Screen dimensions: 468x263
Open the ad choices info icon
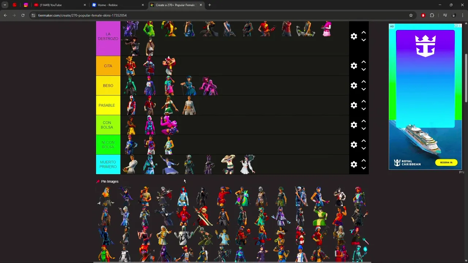pos(456,26)
